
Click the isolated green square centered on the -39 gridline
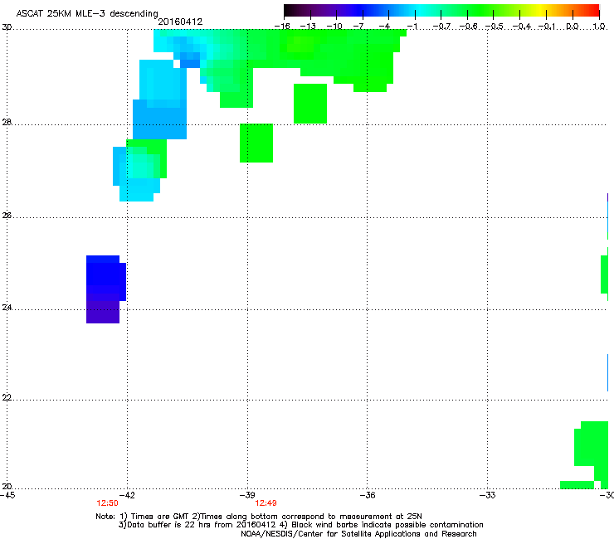(x=256, y=143)
